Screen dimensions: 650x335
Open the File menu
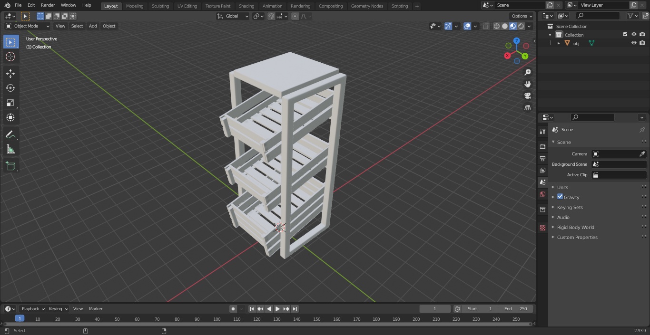(x=18, y=5)
